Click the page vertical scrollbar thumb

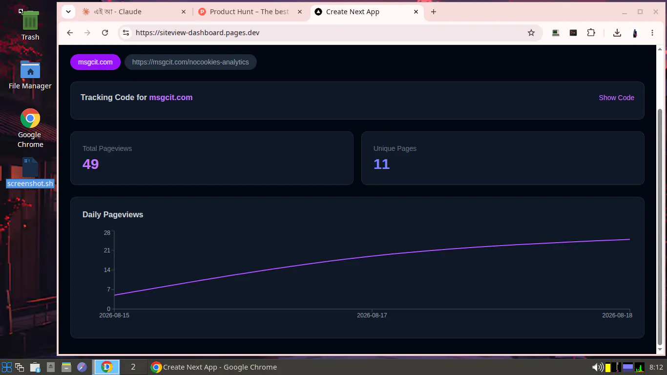tap(661, 227)
